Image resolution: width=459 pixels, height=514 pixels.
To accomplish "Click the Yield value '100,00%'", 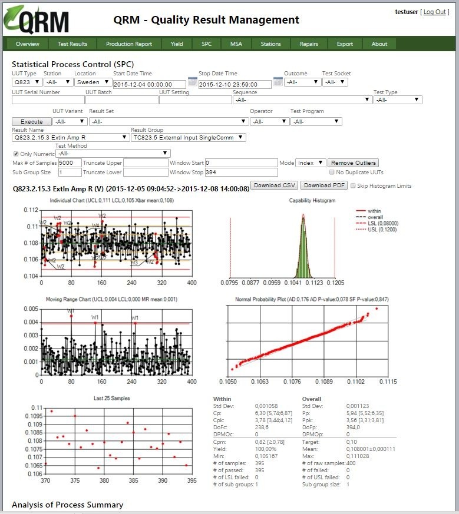I will tap(265, 449).
